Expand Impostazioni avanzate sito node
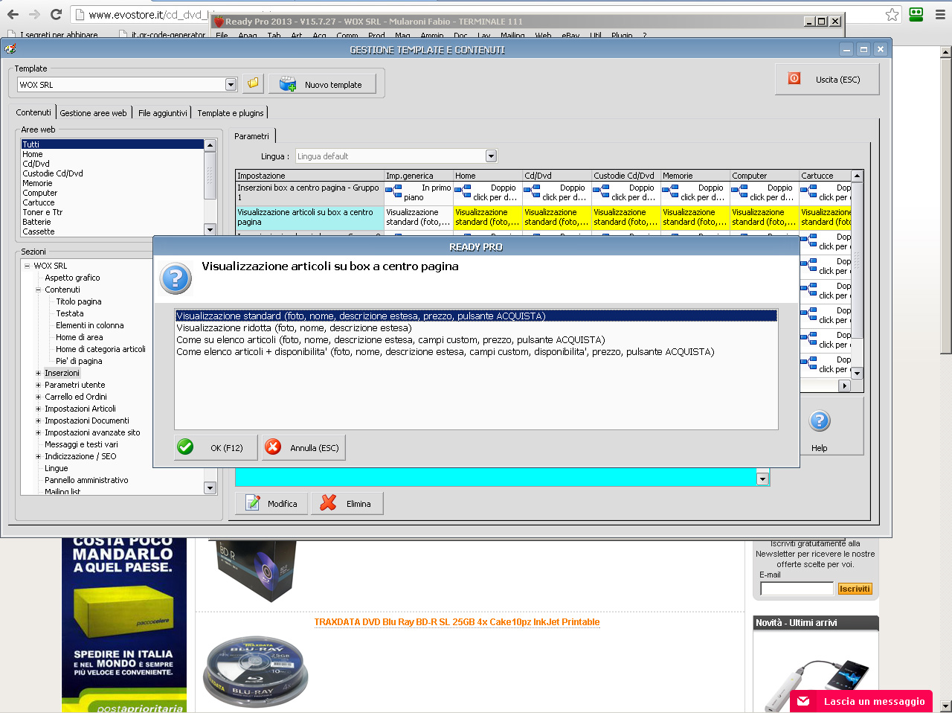 tap(39, 432)
